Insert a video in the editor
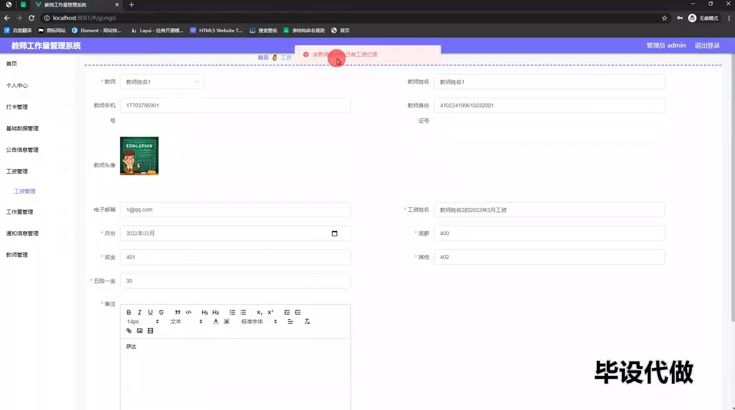The width and height of the screenshot is (735, 410). click(x=150, y=331)
